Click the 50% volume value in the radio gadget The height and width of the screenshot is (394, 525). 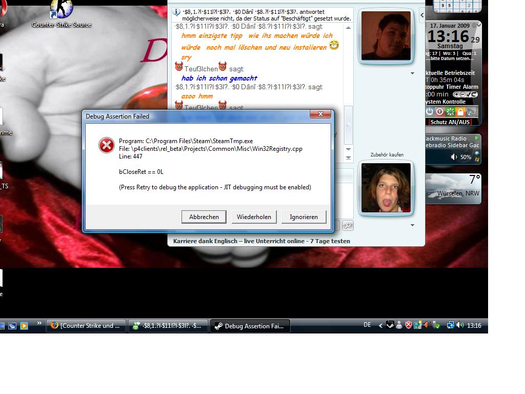(x=466, y=157)
